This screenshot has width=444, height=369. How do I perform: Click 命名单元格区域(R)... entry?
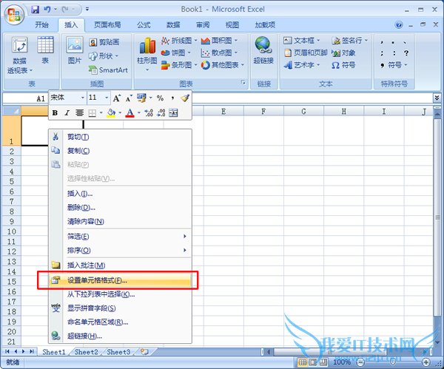pyautogui.click(x=121, y=322)
